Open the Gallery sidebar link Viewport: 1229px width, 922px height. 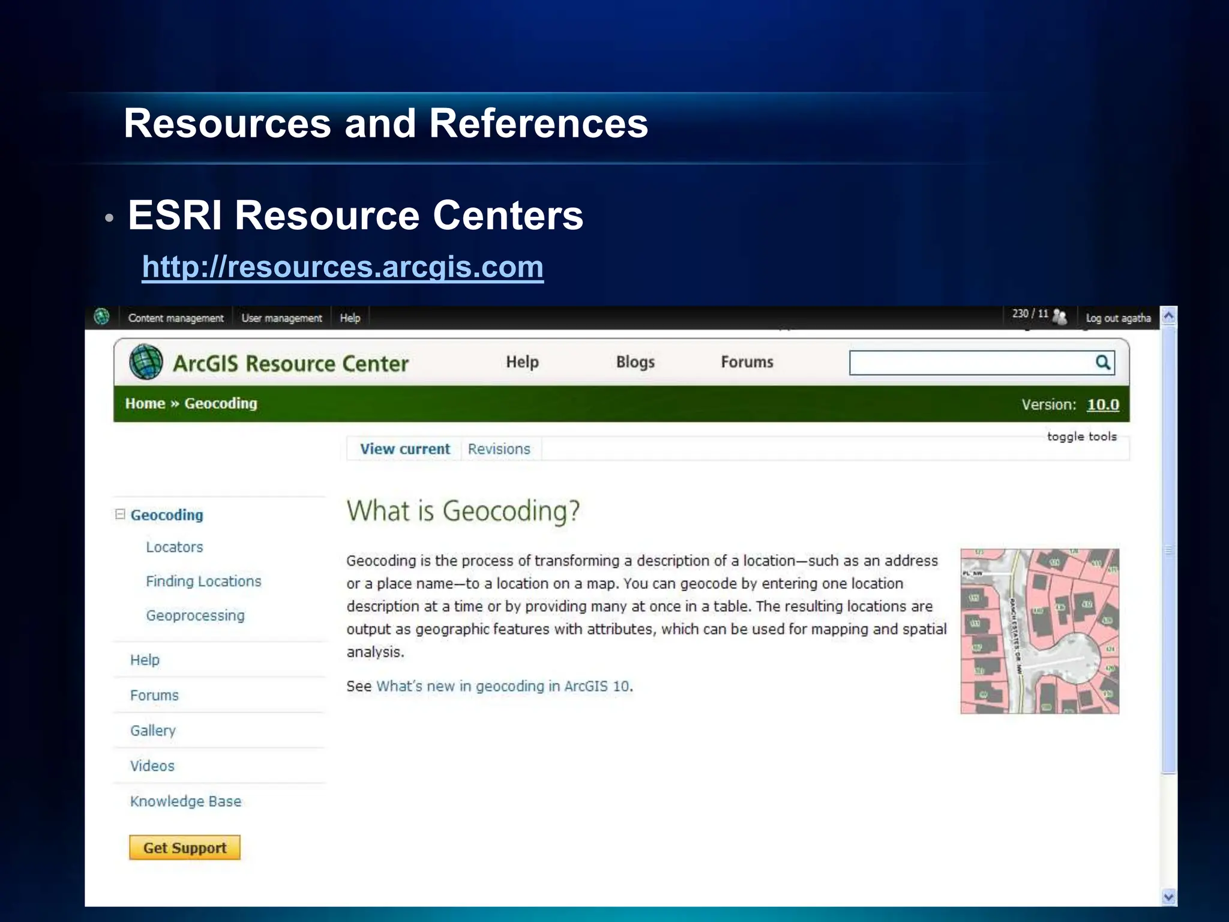153,731
